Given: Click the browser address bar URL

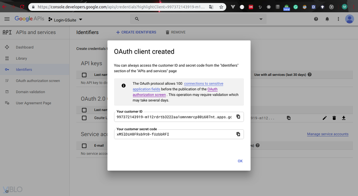Looking at the screenshot, I should [x=121, y=7].
